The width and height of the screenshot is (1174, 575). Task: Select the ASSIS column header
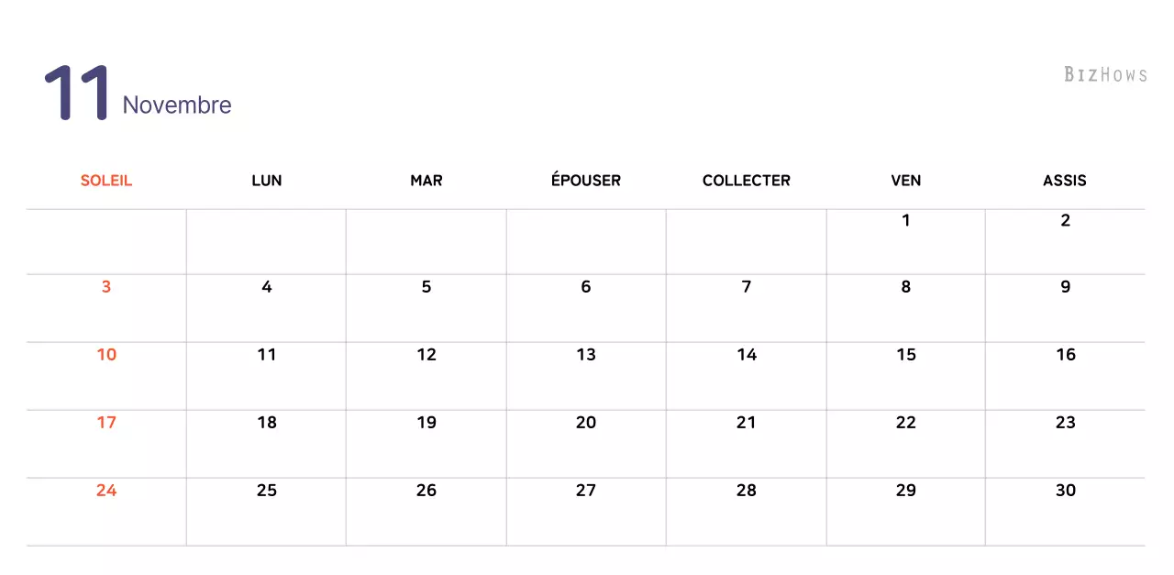1065,181
